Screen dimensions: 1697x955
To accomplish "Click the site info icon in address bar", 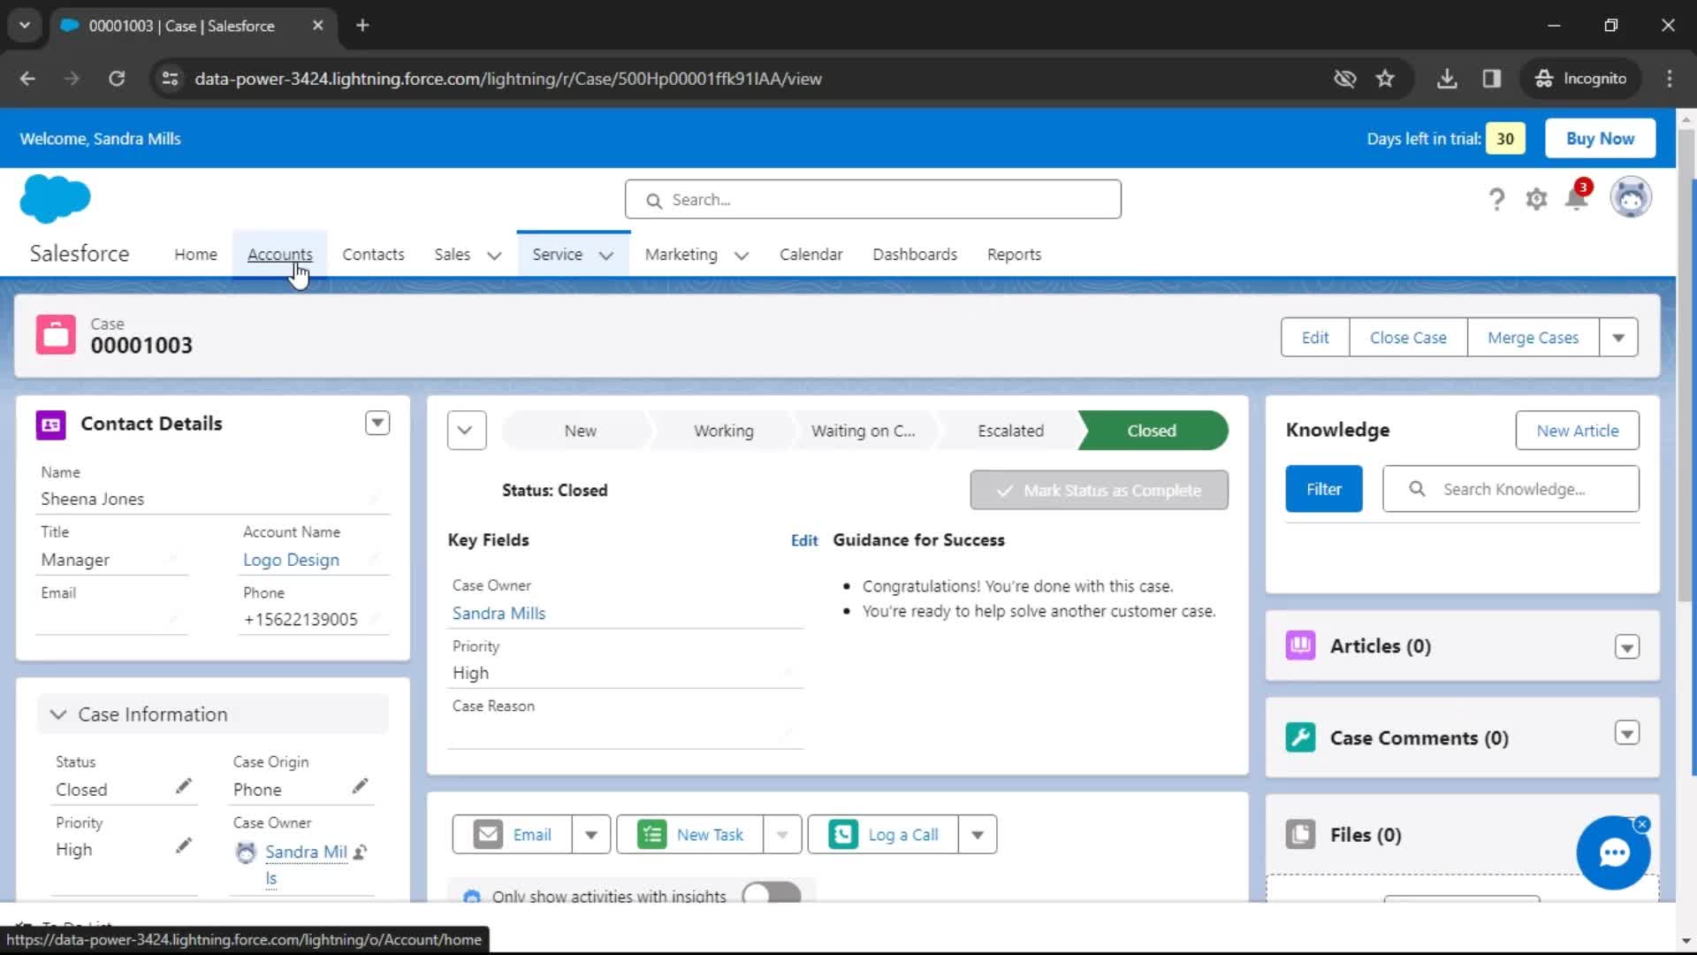I will point(170,79).
